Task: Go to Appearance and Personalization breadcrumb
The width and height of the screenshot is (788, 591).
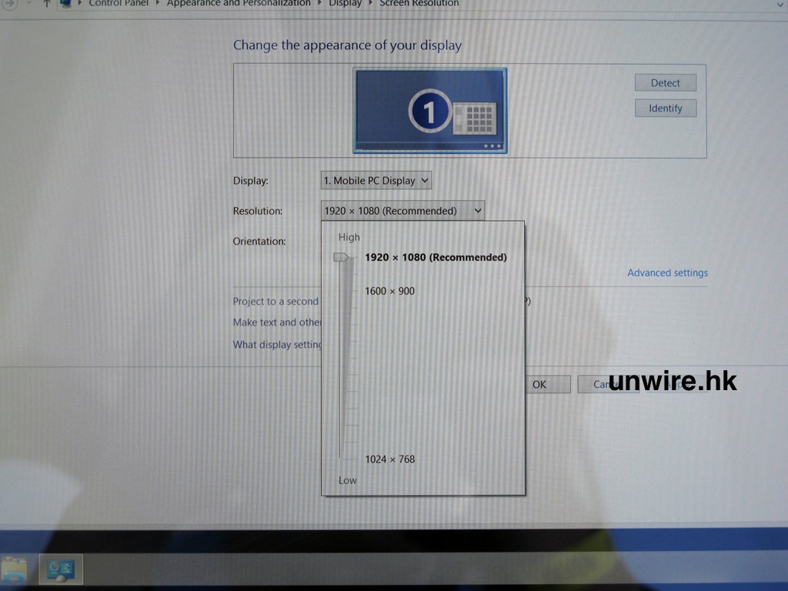Action: pos(239,3)
